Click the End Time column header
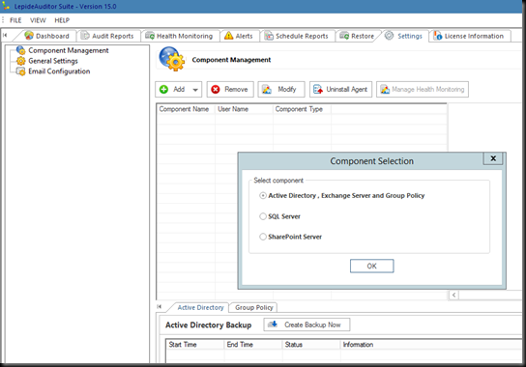 click(253, 344)
